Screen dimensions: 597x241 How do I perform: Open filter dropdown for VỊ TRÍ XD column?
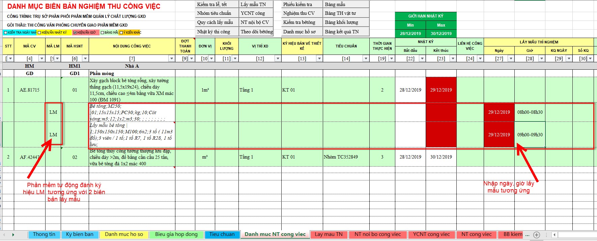point(278,59)
